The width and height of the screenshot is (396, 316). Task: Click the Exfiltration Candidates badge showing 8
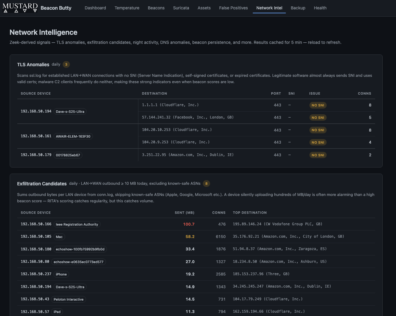point(206,184)
